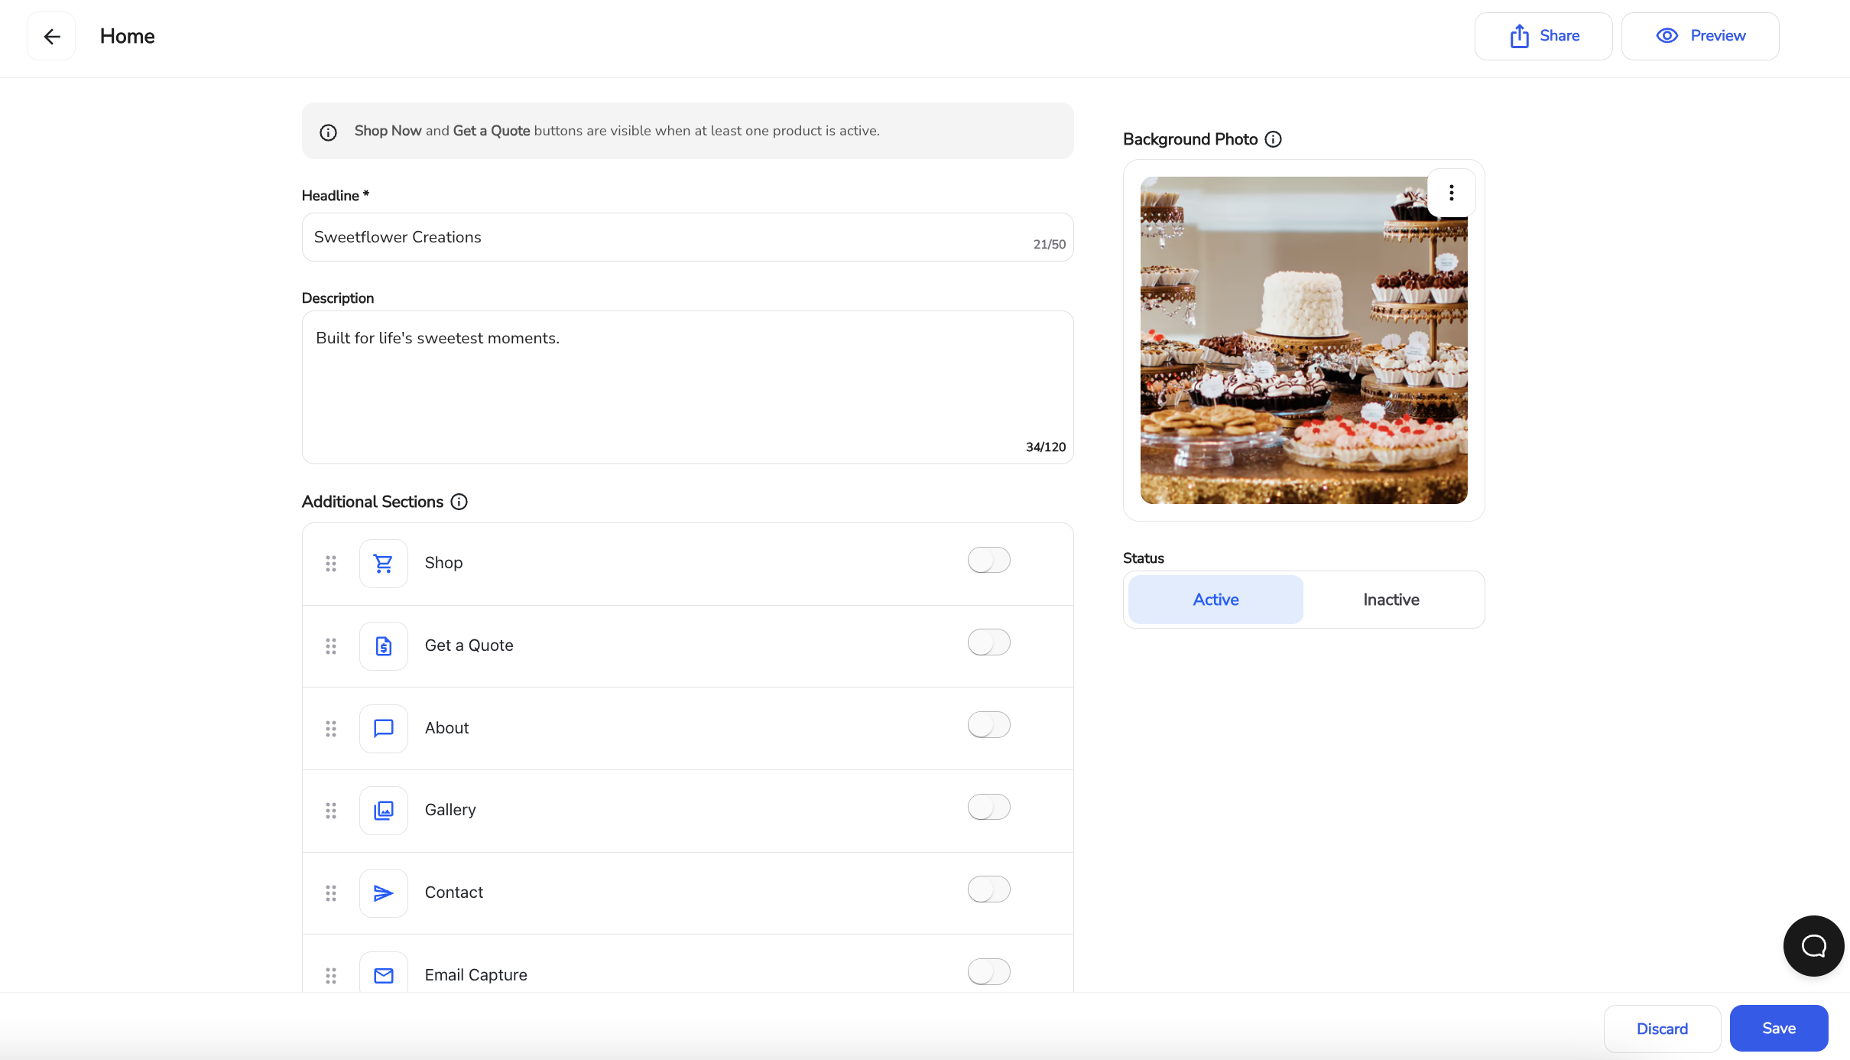Image resolution: width=1850 pixels, height=1060 pixels.
Task: Edit the Headline input field
Action: (x=687, y=237)
